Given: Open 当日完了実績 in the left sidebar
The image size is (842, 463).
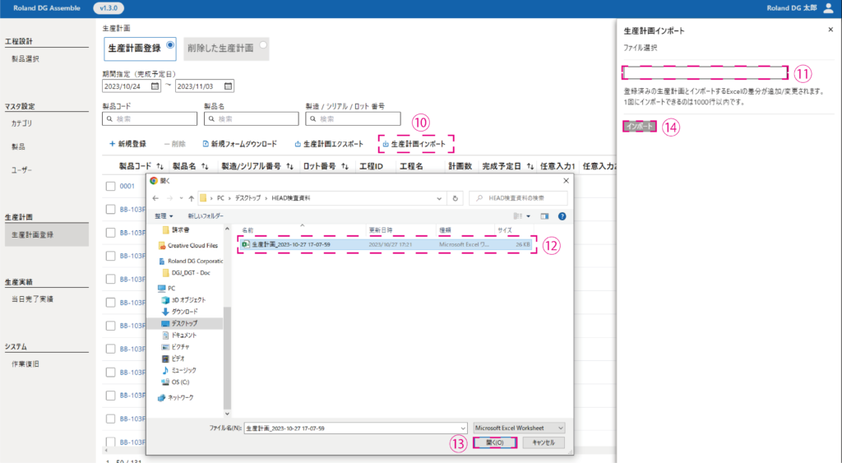Looking at the screenshot, I should point(32,299).
